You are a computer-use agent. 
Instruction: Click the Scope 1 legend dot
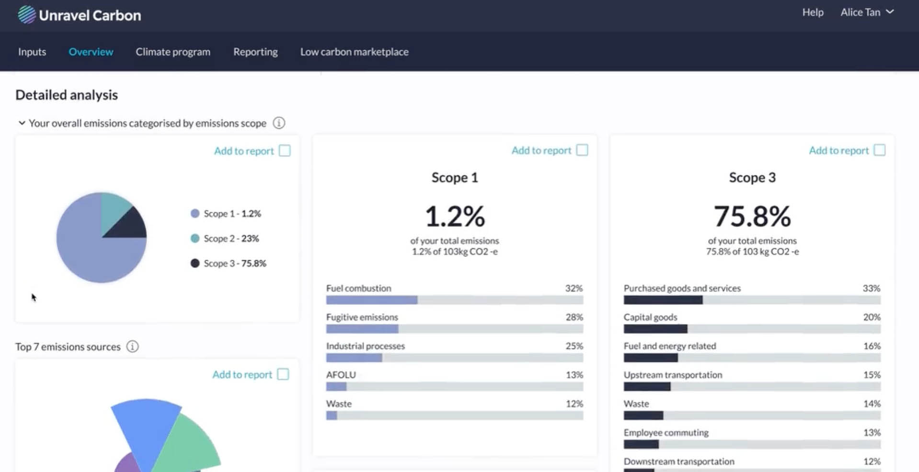[x=195, y=214]
